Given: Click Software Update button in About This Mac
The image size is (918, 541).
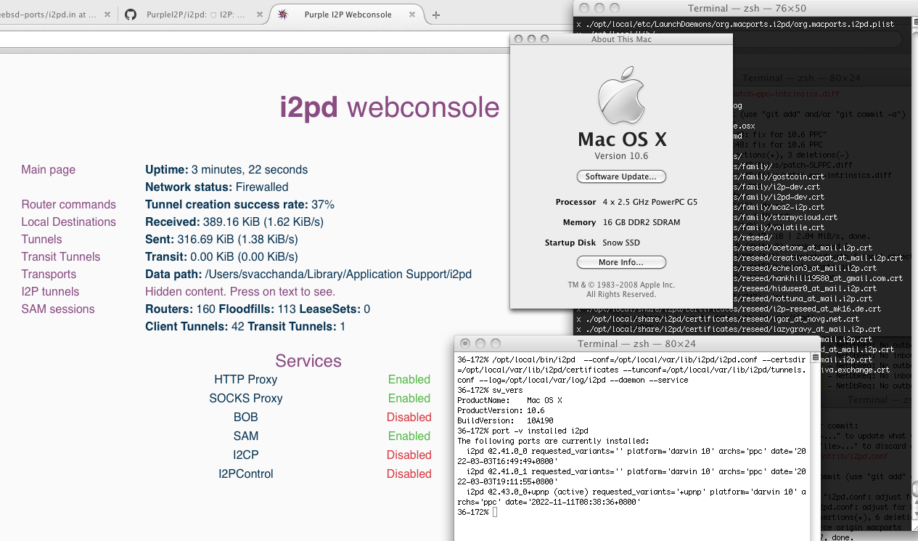Looking at the screenshot, I should click(621, 176).
